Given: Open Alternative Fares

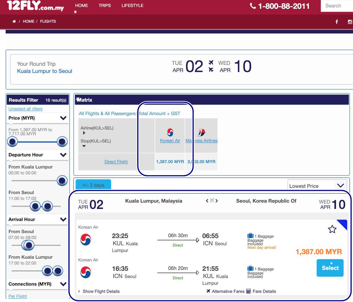Looking at the screenshot, I should [225, 291].
